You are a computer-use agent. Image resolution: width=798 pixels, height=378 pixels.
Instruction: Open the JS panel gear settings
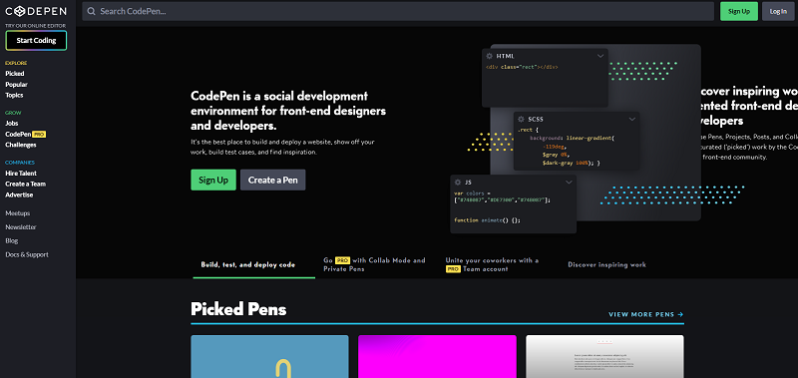[458, 183]
